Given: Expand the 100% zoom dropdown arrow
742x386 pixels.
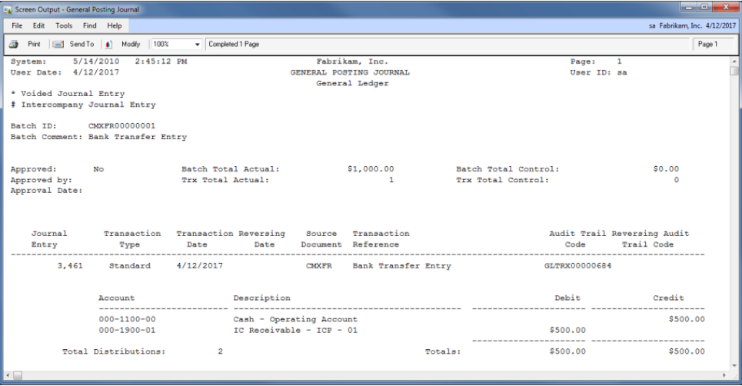Looking at the screenshot, I should coord(198,45).
